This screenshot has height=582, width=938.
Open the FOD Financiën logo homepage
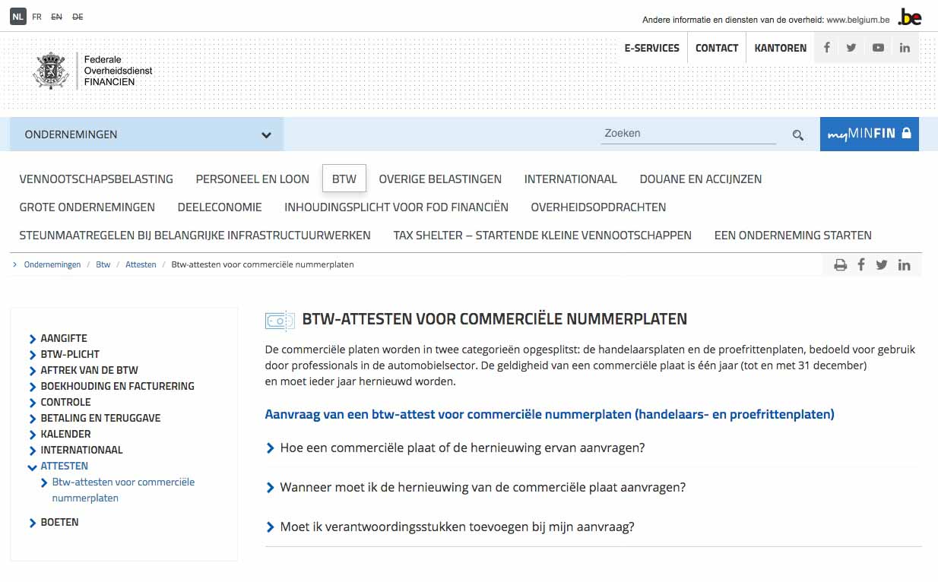(x=93, y=71)
